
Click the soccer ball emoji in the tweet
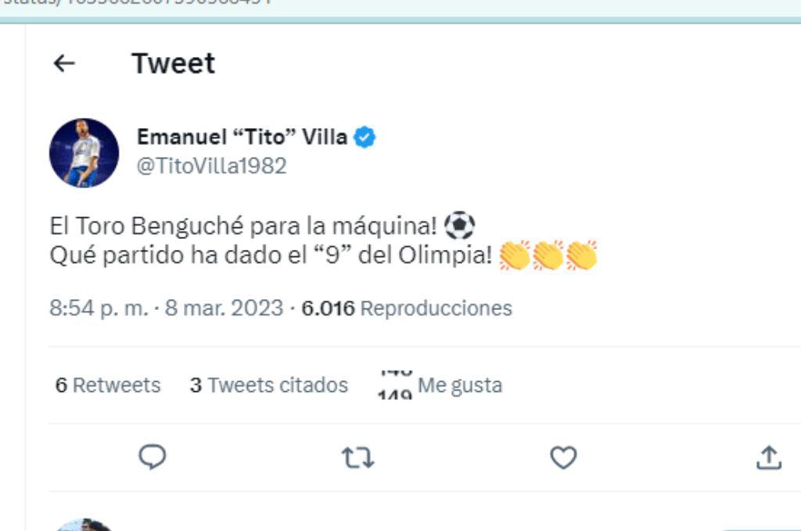(x=459, y=226)
